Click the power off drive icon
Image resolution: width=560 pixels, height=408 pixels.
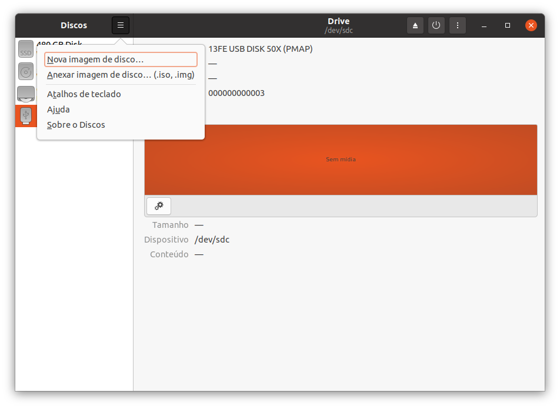coord(436,25)
